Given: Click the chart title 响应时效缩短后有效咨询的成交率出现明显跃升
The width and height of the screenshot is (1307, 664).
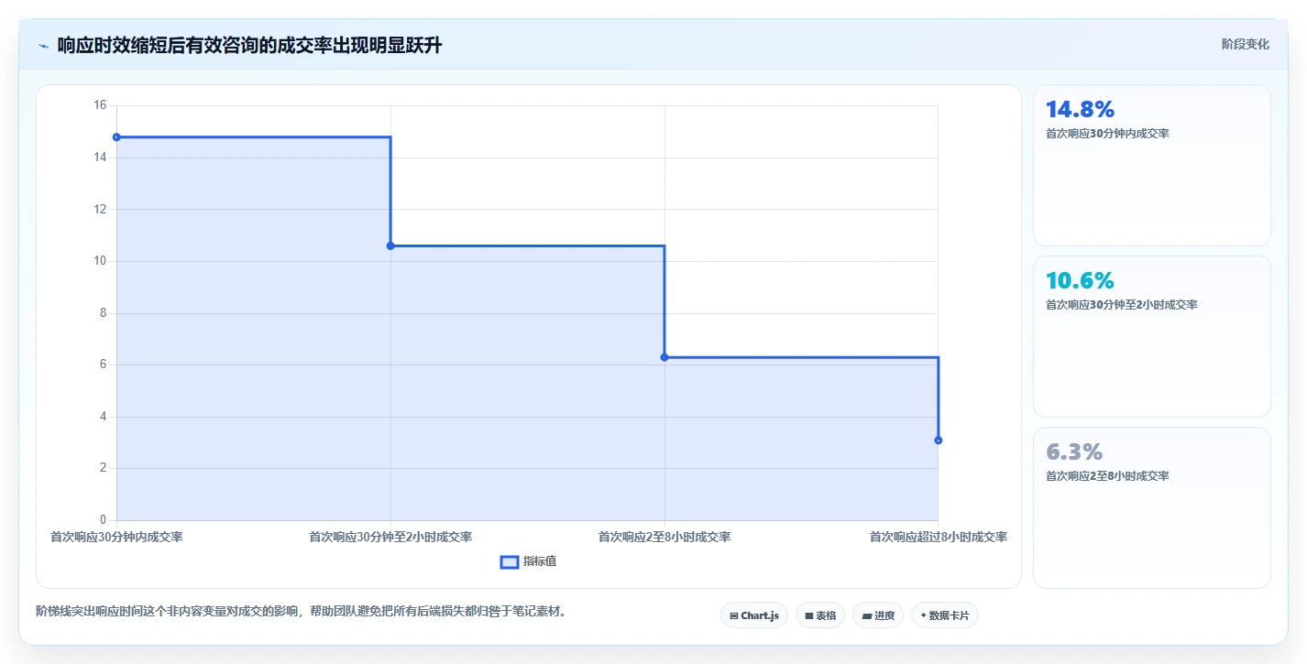Looking at the screenshot, I should [x=249, y=45].
